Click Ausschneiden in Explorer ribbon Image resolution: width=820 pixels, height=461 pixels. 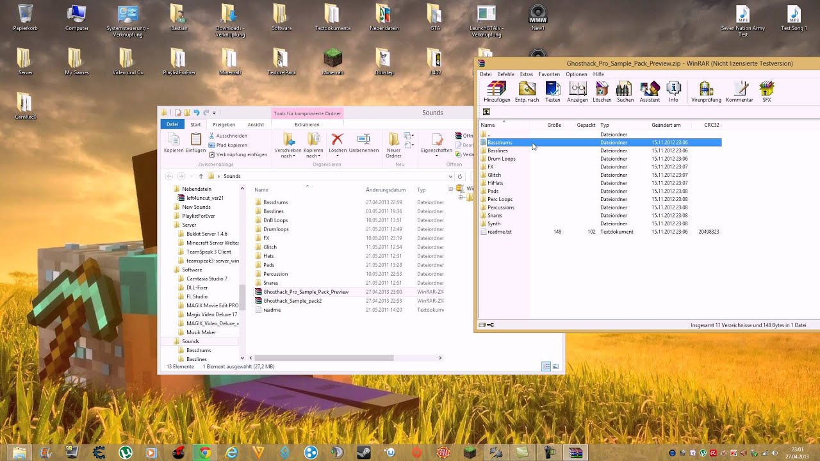[227, 136]
